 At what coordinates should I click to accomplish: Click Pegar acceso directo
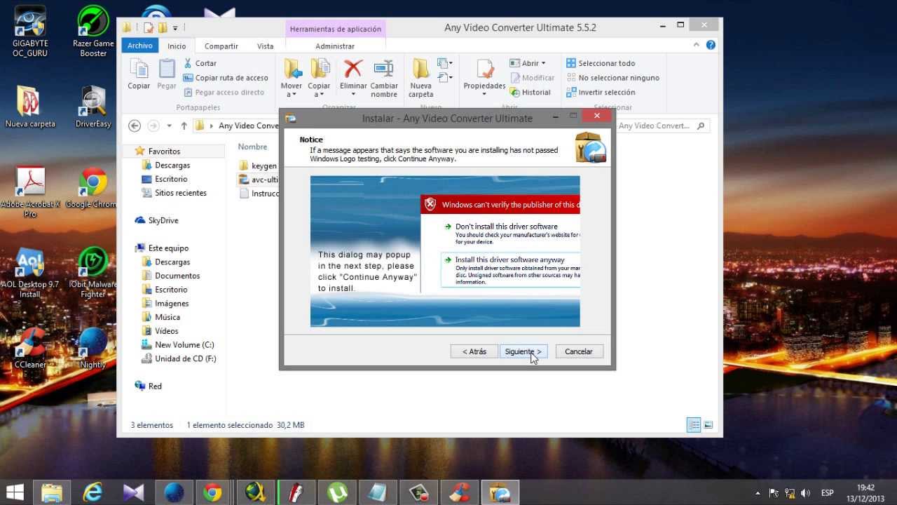[224, 92]
